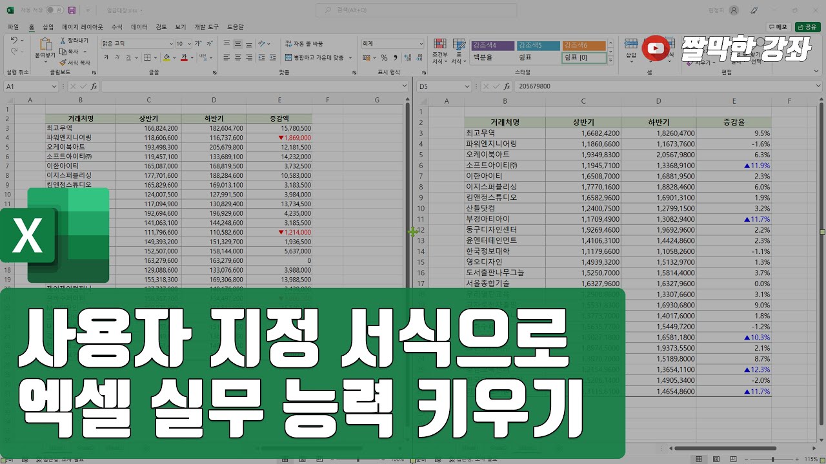826x464 pixels.
Task: Center text horizontally in ribbon
Action: point(238,57)
